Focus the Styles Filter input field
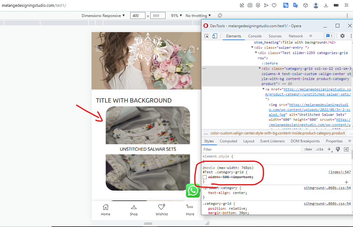This screenshot has height=227, width=353. (x=251, y=149)
